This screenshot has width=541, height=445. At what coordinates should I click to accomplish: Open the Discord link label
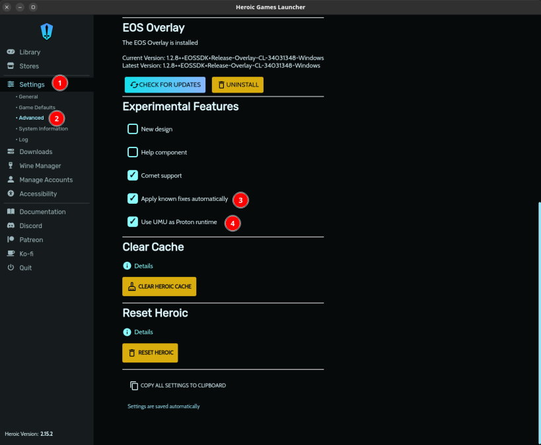click(x=30, y=225)
